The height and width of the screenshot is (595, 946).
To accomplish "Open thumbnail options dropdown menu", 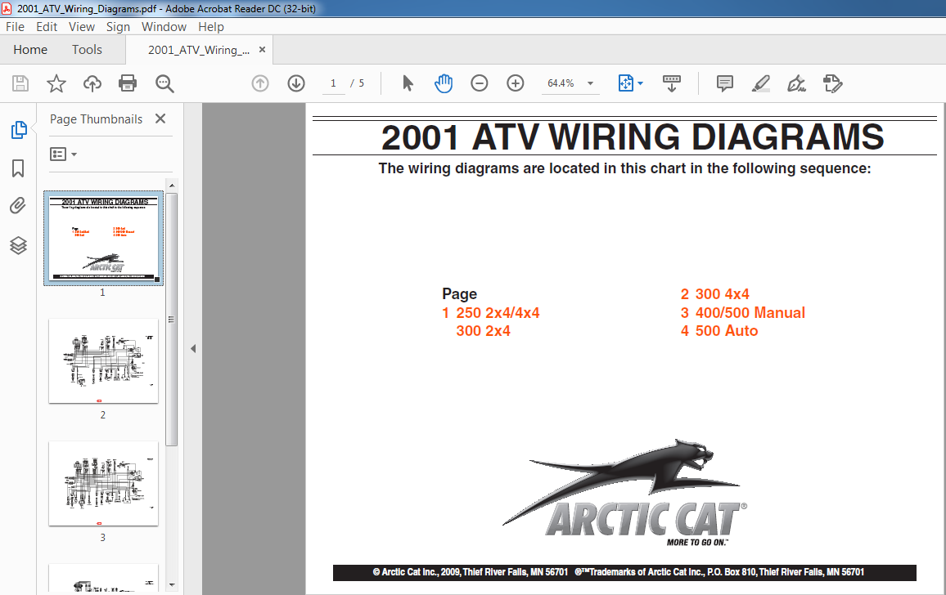I will point(63,154).
